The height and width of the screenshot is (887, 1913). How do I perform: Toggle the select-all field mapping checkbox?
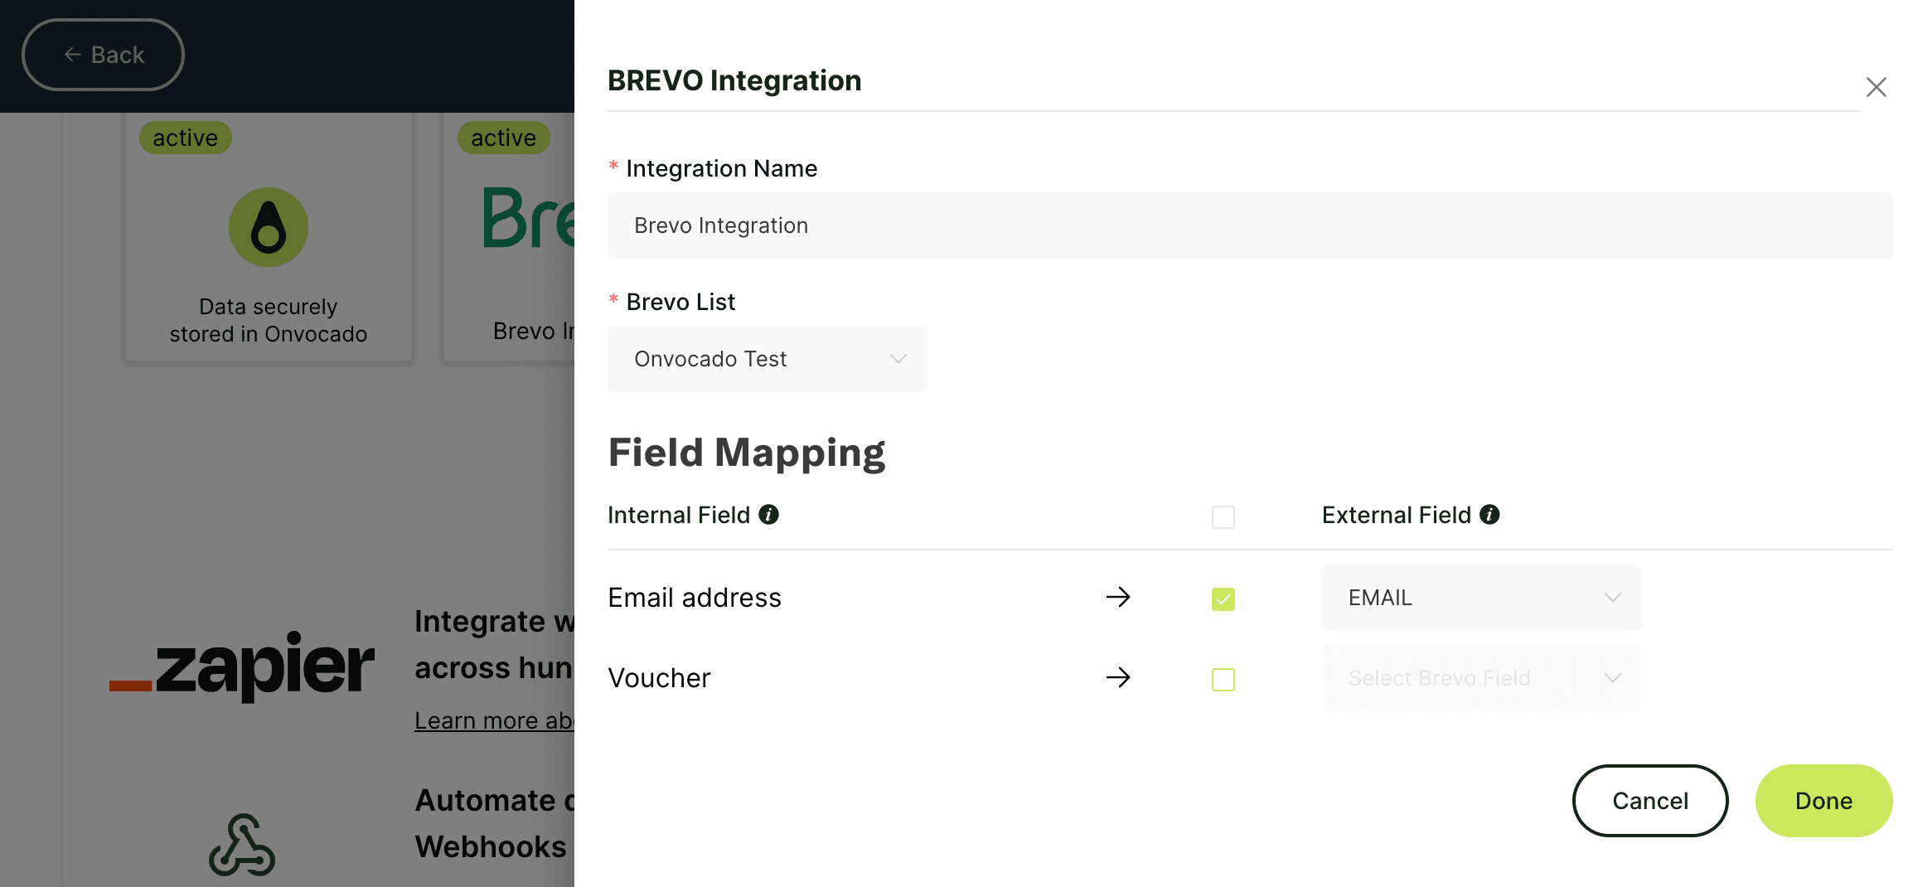point(1223,516)
